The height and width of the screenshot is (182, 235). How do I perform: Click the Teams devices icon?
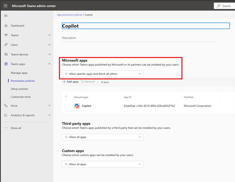pos(6,54)
